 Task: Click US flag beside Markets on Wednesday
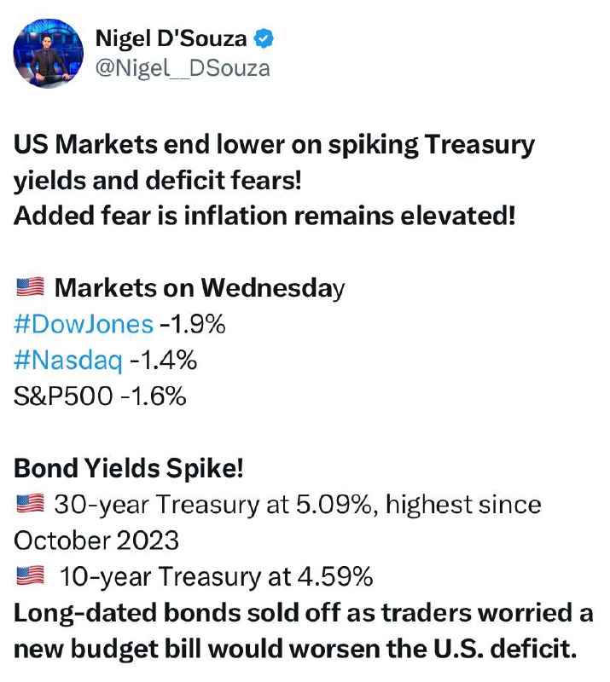[30, 287]
